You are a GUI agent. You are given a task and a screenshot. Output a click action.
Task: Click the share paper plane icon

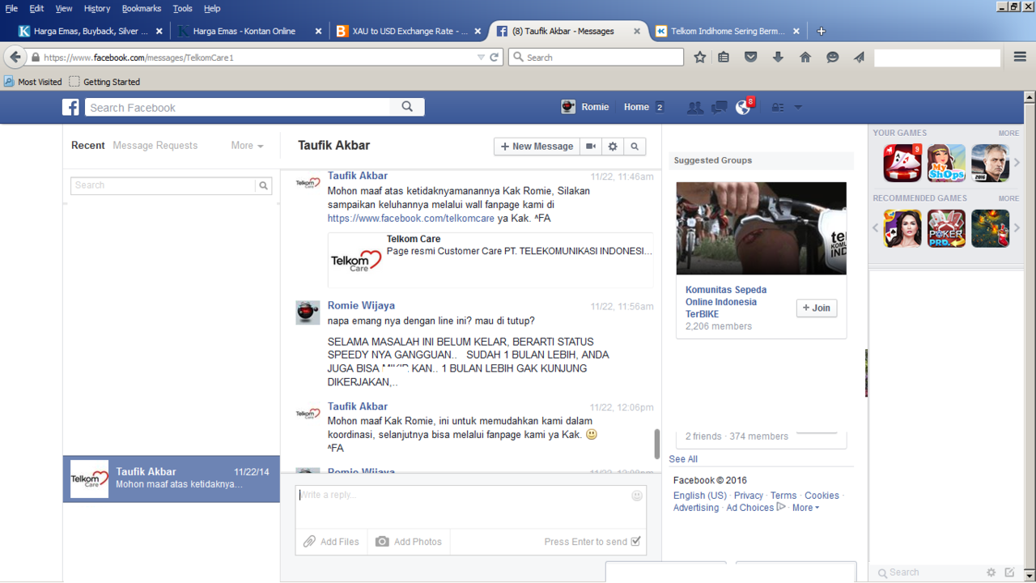click(859, 57)
